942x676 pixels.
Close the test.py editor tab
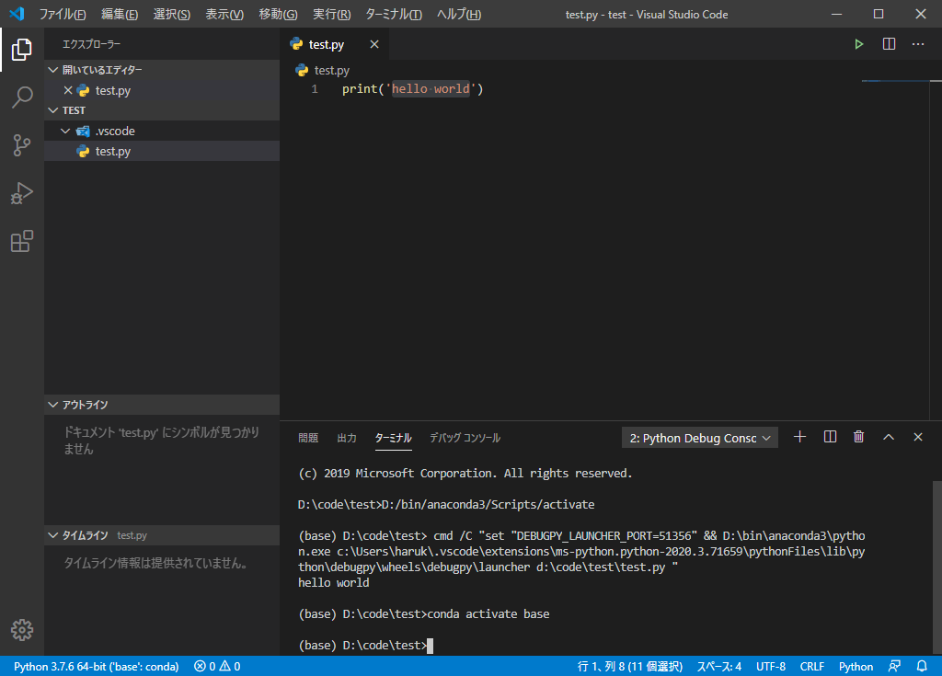click(374, 44)
